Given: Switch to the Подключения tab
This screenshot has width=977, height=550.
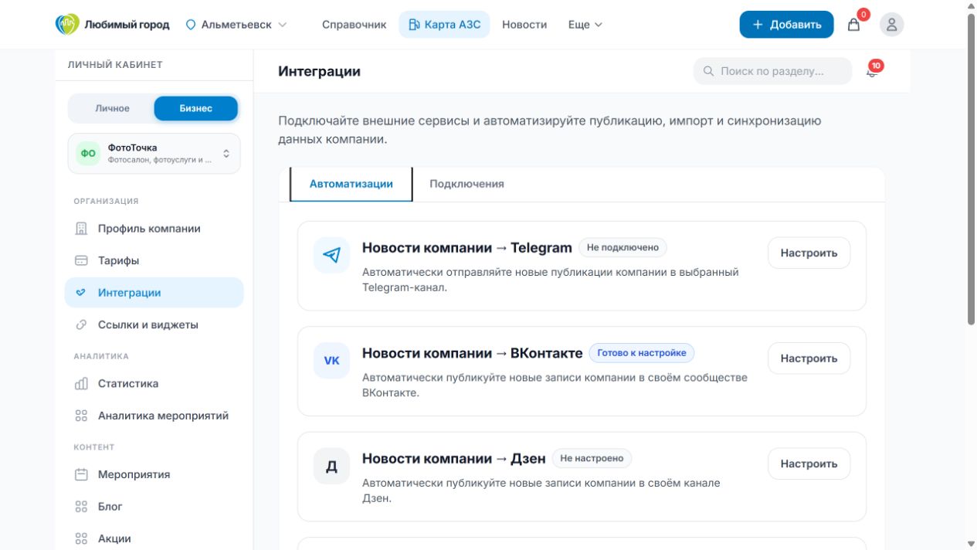Looking at the screenshot, I should [x=466, y=184].
